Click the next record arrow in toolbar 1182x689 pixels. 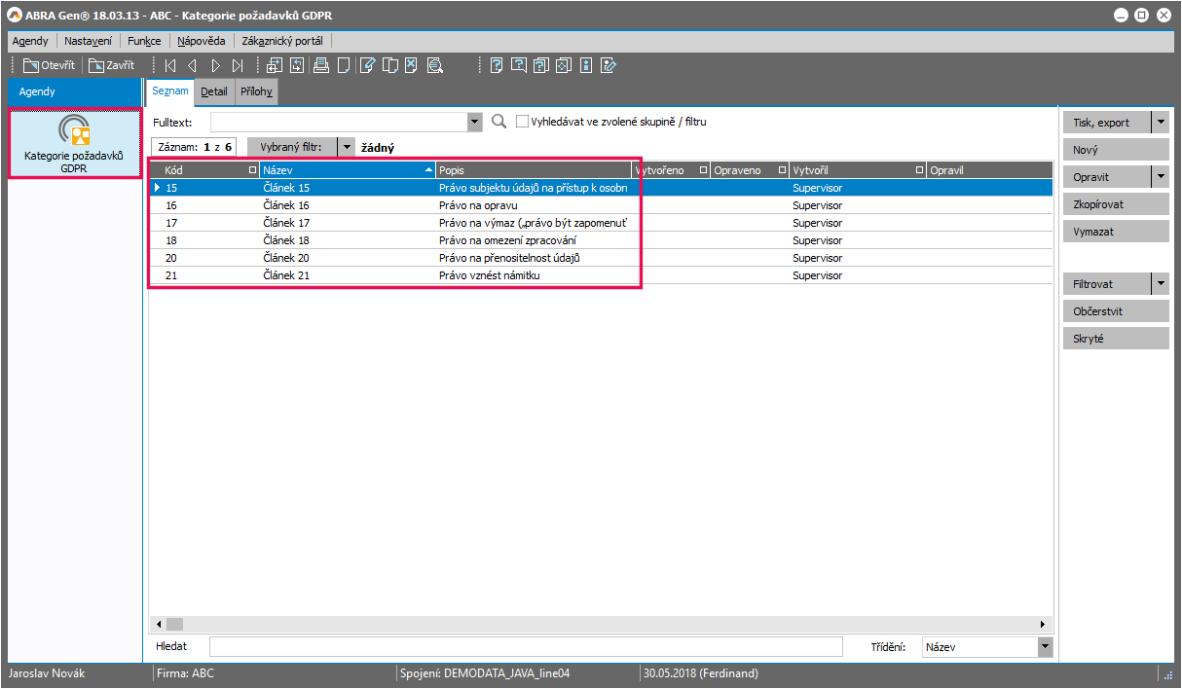click(215, 66)
